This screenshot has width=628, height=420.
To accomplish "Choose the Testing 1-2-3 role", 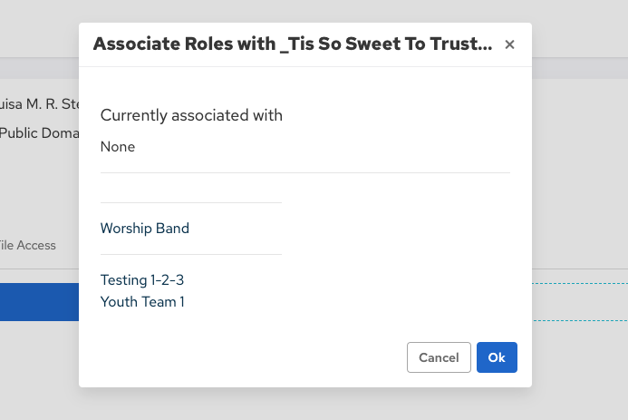I will point(142,280).
